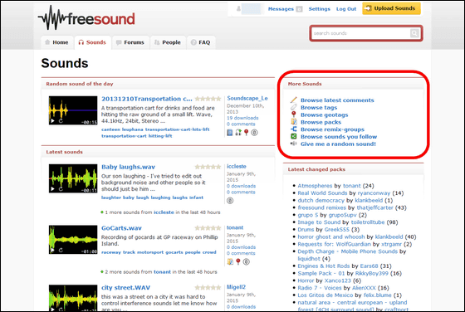This screenshot has width=465, height=312.
Task: Rate 20131210Transportation with the stars
Action: click(x=208, y=99)
